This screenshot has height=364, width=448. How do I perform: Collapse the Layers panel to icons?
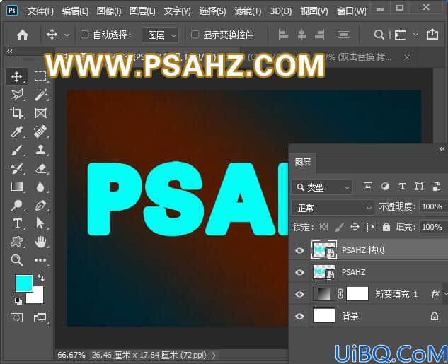click(x=442, y=149)
